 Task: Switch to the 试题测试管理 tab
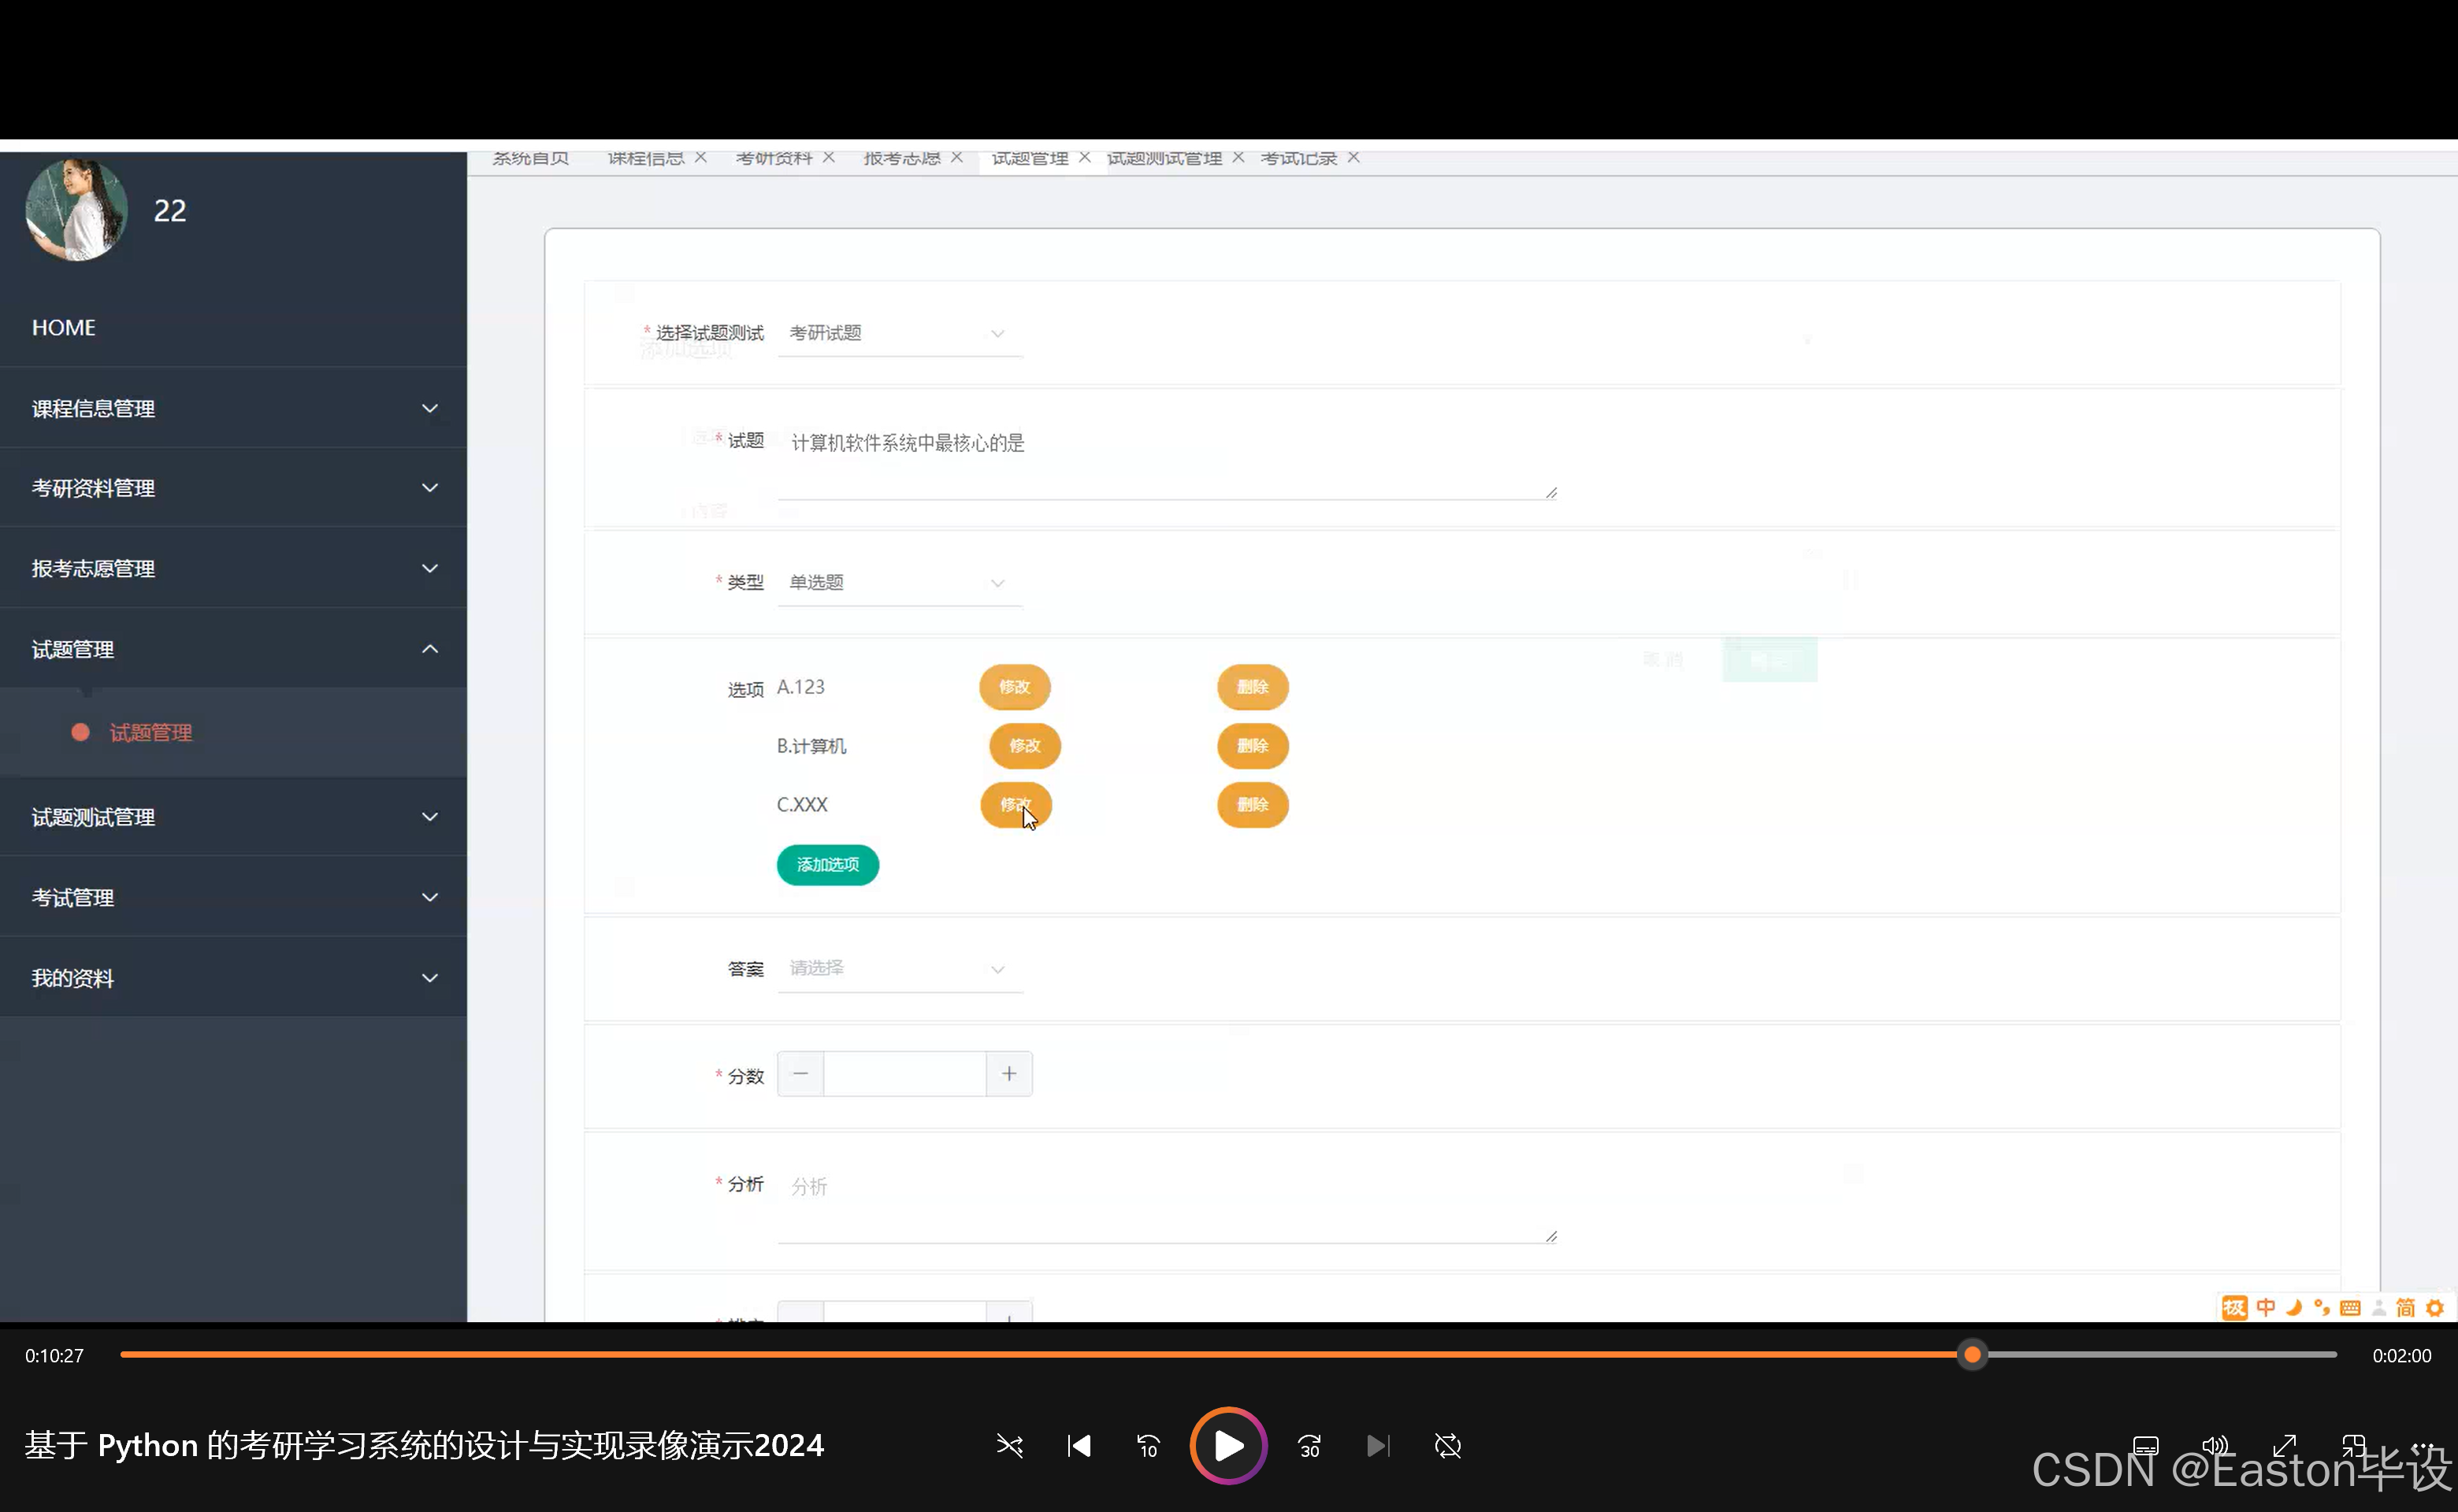tap(1164, 158)
